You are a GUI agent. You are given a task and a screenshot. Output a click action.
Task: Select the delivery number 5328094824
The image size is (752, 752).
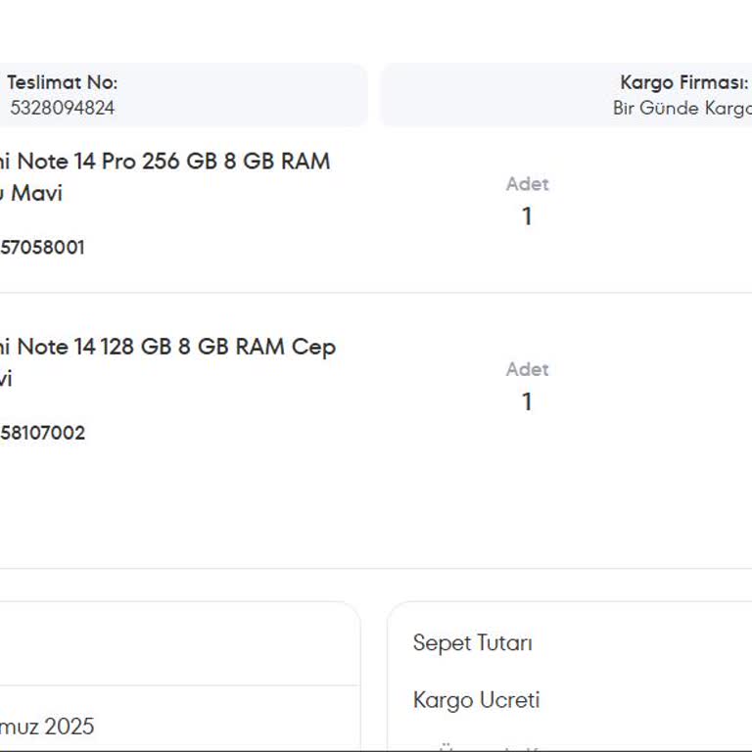coord(62,108)
